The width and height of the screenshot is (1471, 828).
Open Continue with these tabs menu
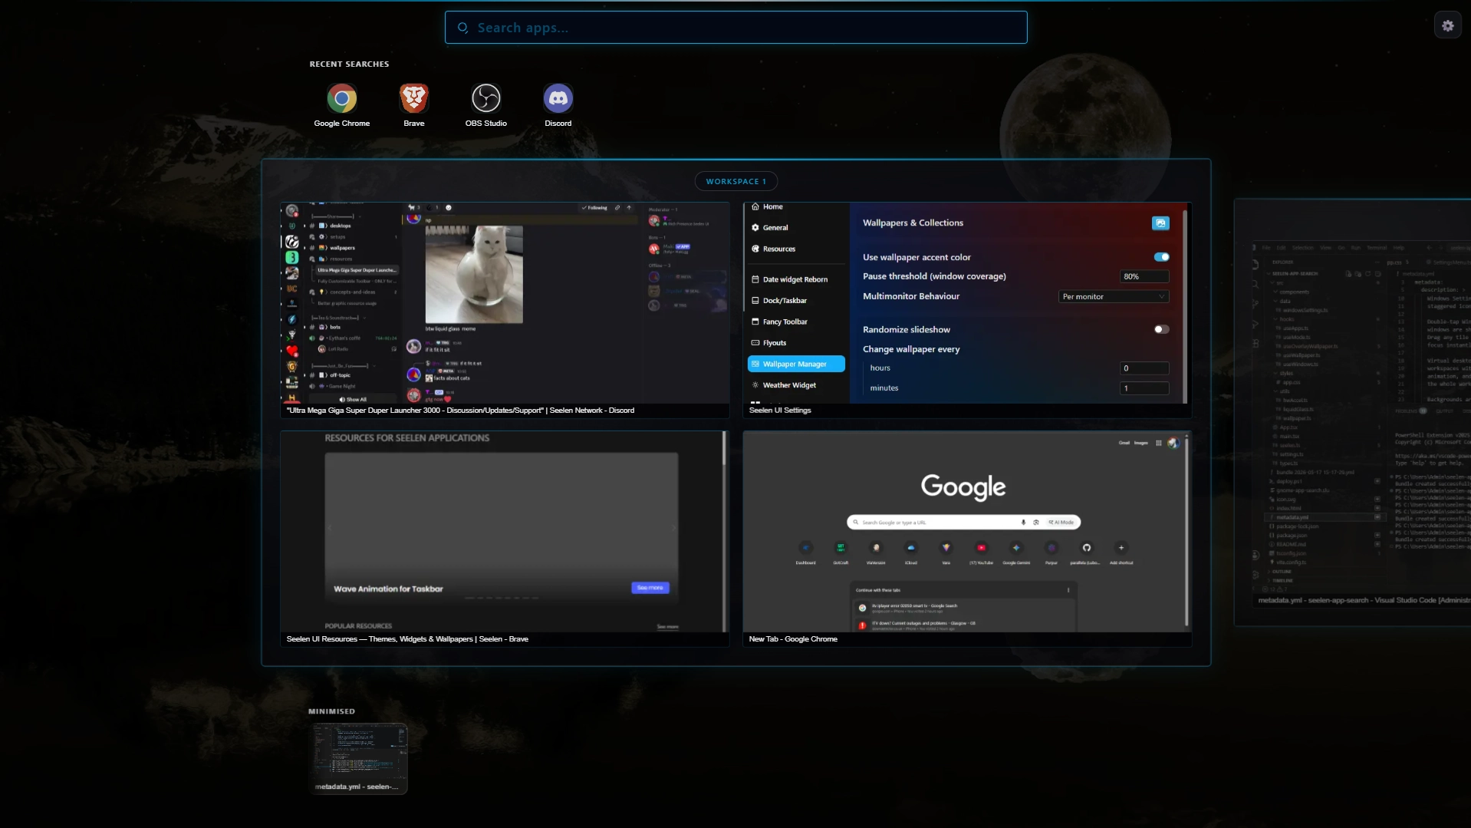pos(1068,590)
